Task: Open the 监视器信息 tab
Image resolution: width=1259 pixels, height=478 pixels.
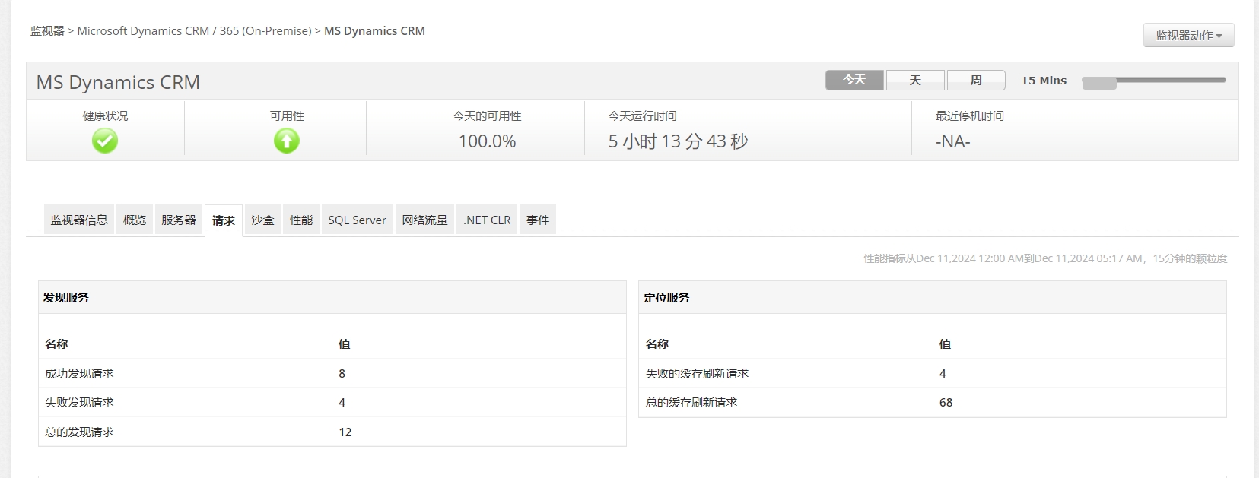Action: (79, 220)
